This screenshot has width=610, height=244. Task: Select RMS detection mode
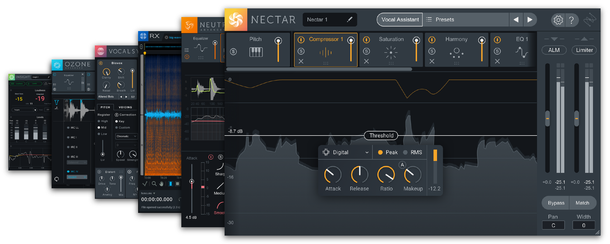pos(412,152)
